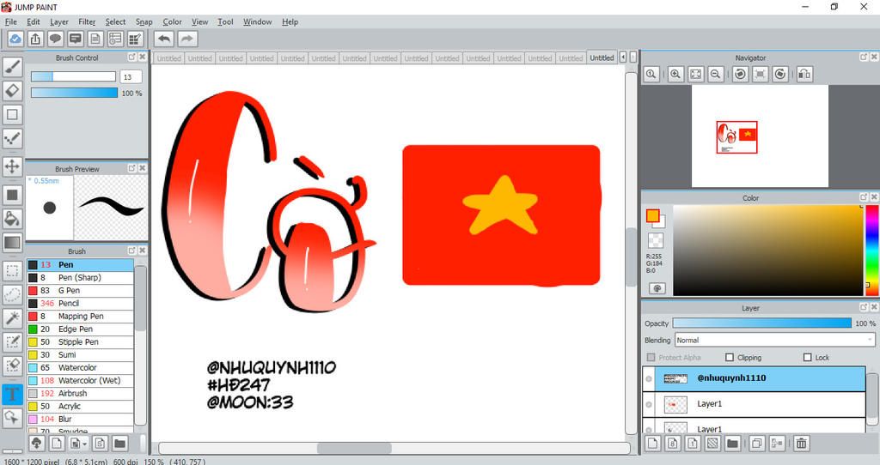
Task: Select the Eraser tool
Action: [12, 91]
